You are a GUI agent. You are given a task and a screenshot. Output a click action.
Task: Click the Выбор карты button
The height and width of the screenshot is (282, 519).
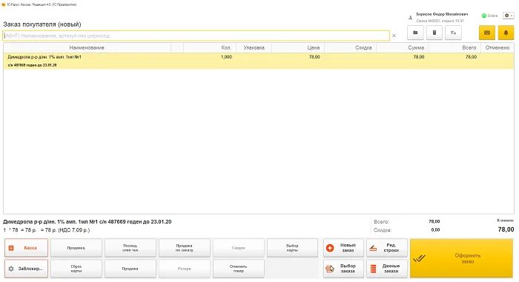tap(293, 248)
